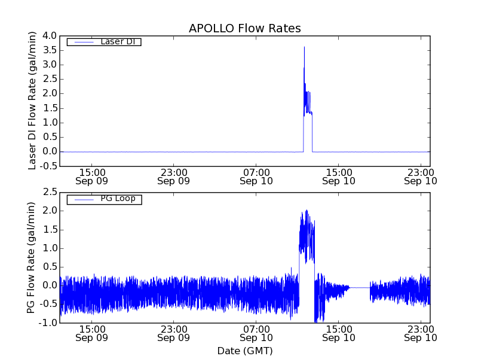
Task: Click '15:00 Sep 10' under the Laser DI plot
Action: point(339,177)
